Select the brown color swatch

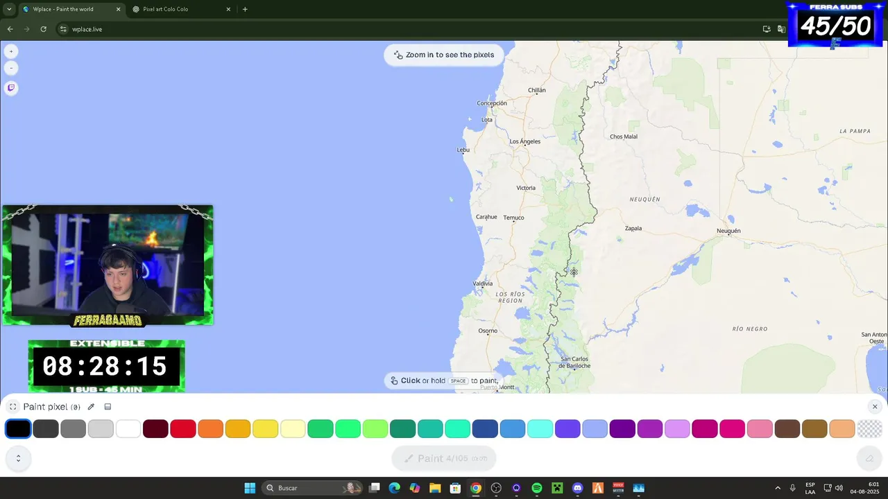[787, 429]
